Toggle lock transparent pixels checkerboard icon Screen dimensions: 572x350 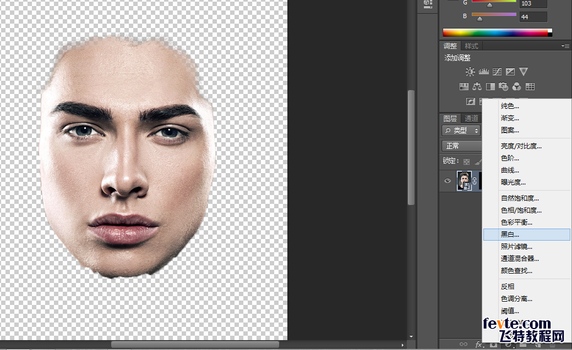[466, 162]
